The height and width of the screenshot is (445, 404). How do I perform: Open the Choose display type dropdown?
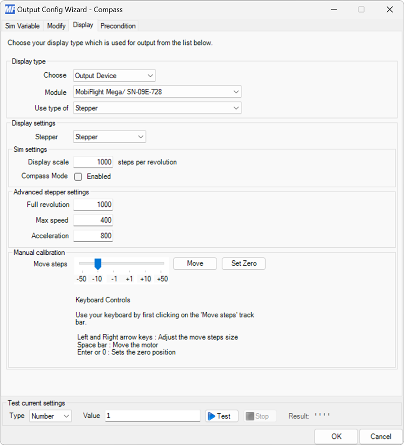click(x=150, y=75)
